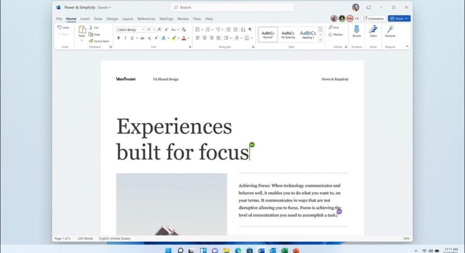This screenshot has width=465, height=253.
Task: Open the Editor pane from the ribbon
Action: [373, 31]
